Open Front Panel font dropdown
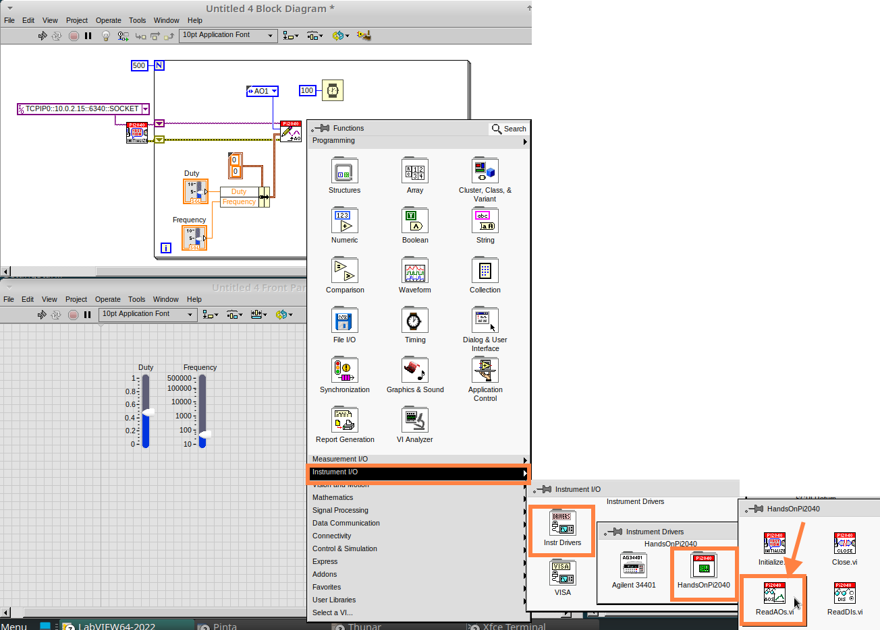 [x=148, y=314]
